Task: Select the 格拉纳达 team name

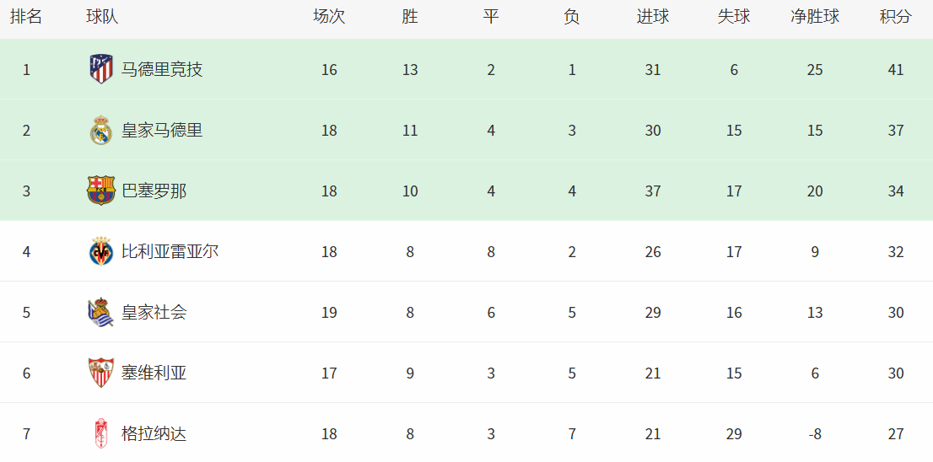Action: click(154, 434)
